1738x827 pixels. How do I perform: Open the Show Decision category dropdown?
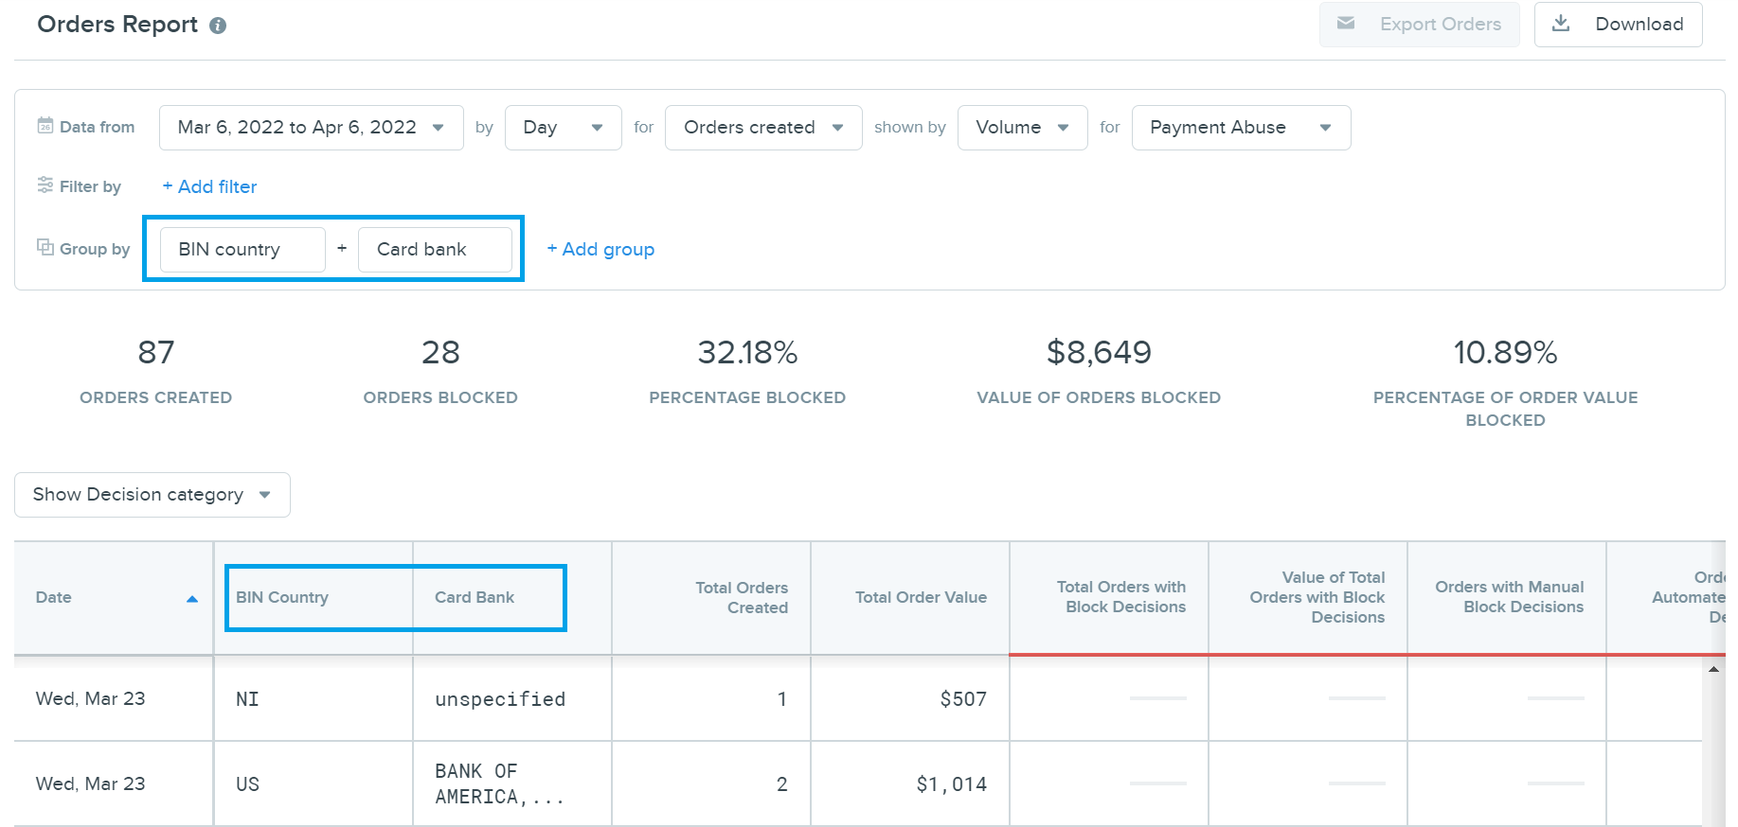coord(152,495)
